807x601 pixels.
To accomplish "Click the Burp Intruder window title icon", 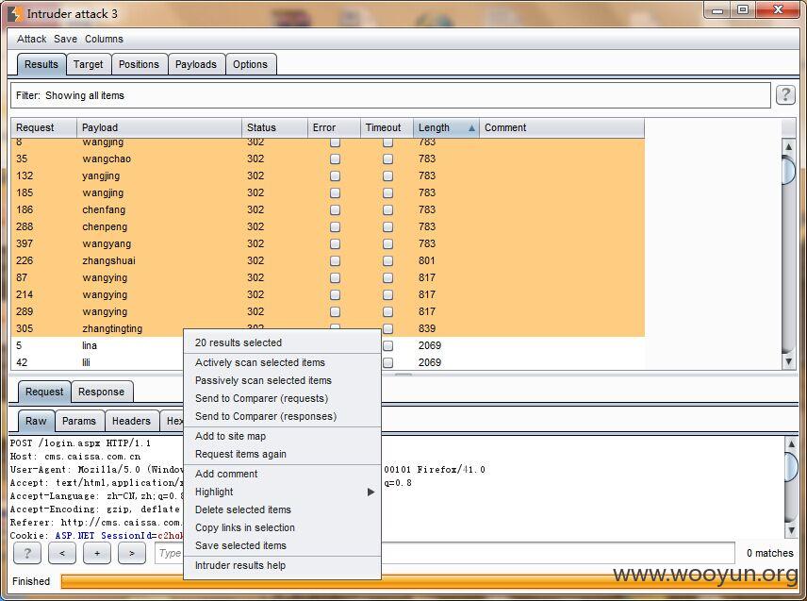I will [x=14, y=14].
